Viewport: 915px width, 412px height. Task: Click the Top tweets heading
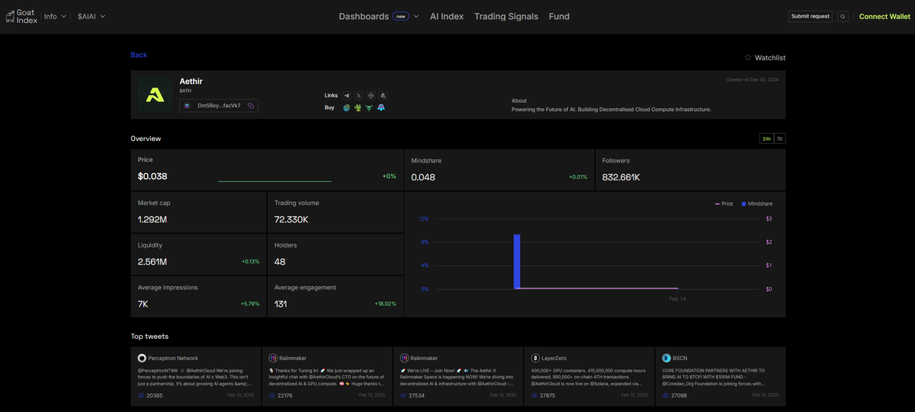coord(149,336)
